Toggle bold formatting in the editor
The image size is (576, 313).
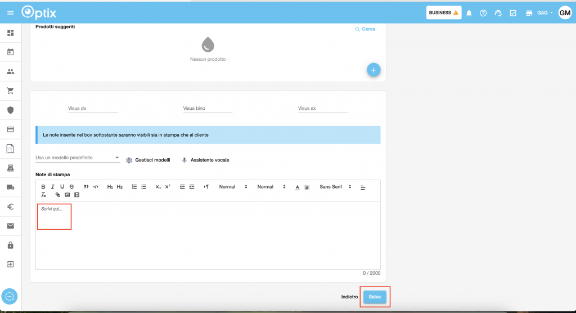(43, 187)
